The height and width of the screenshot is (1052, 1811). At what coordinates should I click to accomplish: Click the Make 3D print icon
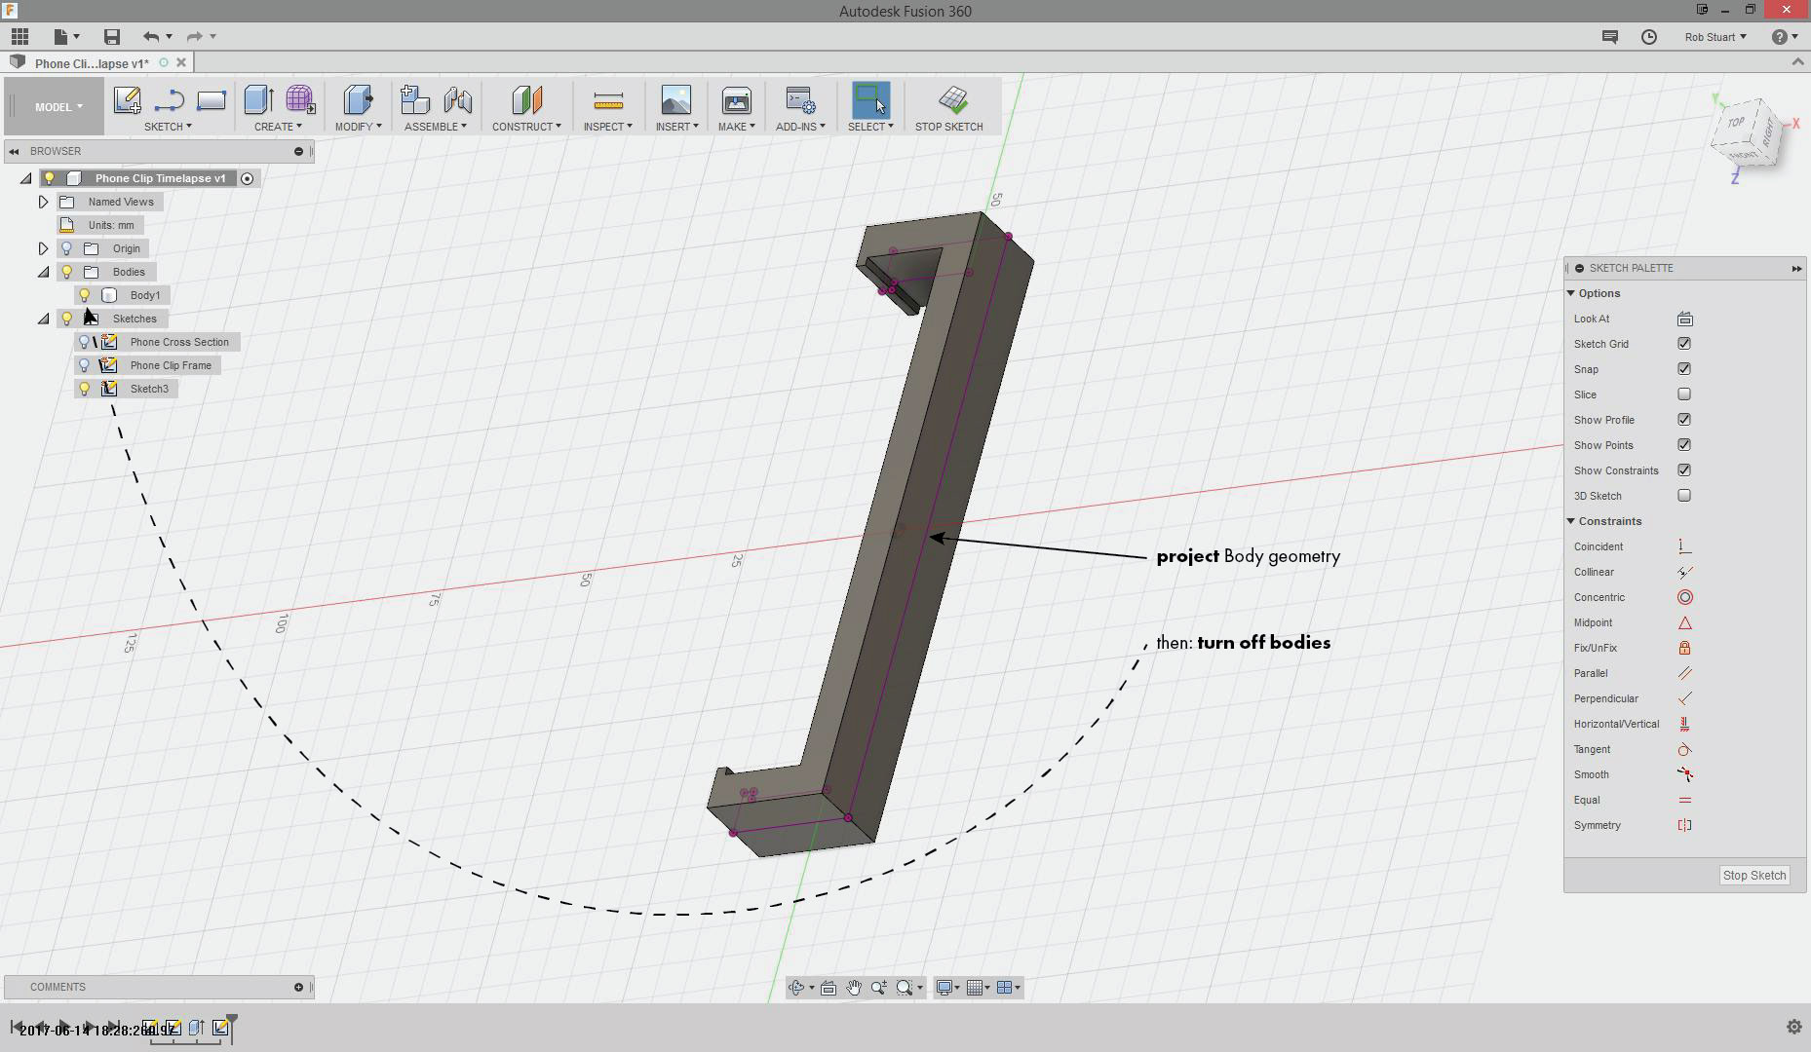[736, 100]
